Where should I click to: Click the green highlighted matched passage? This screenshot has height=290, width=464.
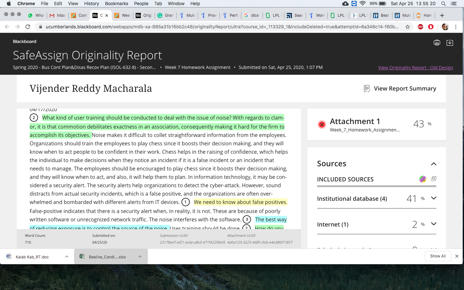coord(157,126)
